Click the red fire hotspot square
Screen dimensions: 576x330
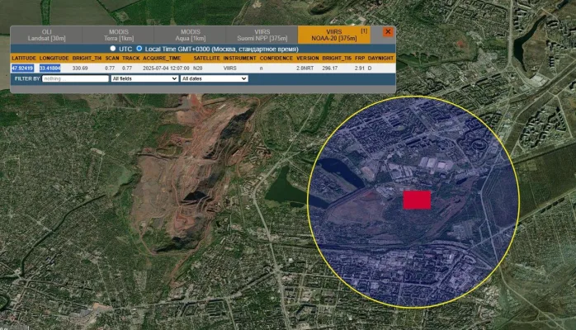417,200
